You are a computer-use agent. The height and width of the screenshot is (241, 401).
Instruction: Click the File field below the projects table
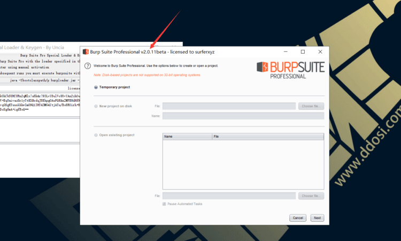pyautogui.click(x=229, y=196)
